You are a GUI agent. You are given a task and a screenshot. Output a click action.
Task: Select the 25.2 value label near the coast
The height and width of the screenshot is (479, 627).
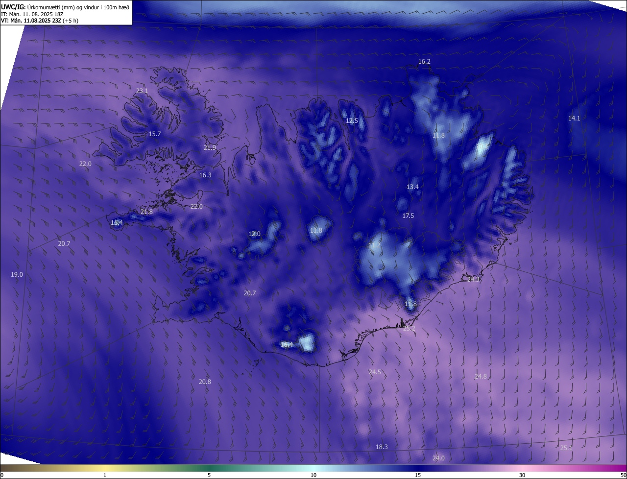coord(409,329)
